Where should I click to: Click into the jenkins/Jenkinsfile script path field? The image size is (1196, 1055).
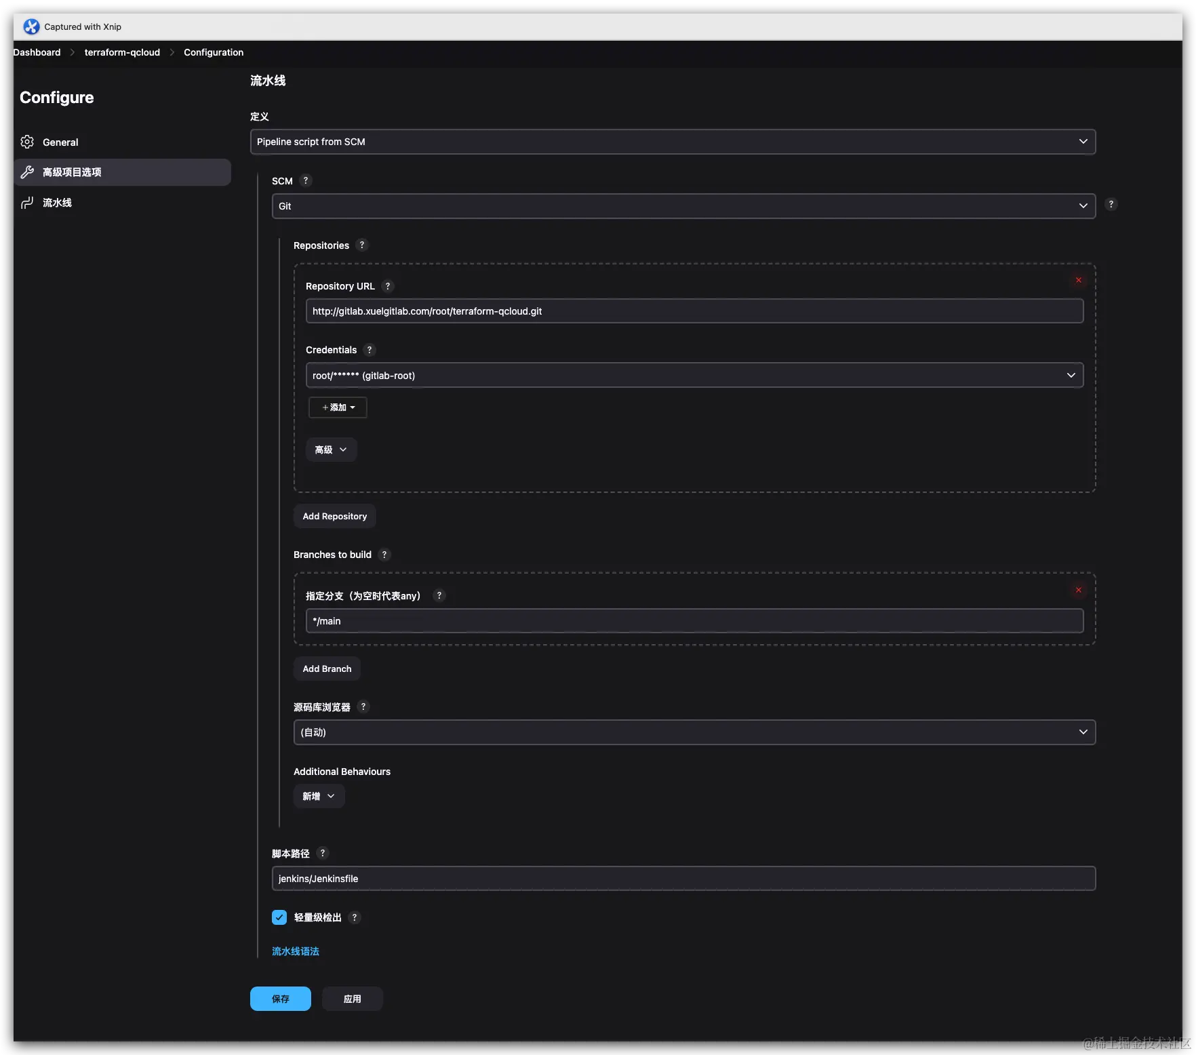683,879
